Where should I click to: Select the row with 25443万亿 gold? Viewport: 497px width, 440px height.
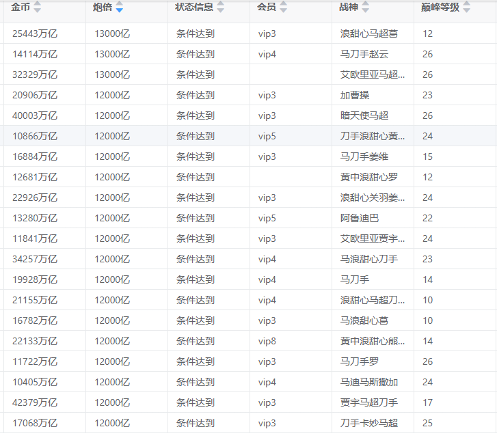tap(35, 33)
